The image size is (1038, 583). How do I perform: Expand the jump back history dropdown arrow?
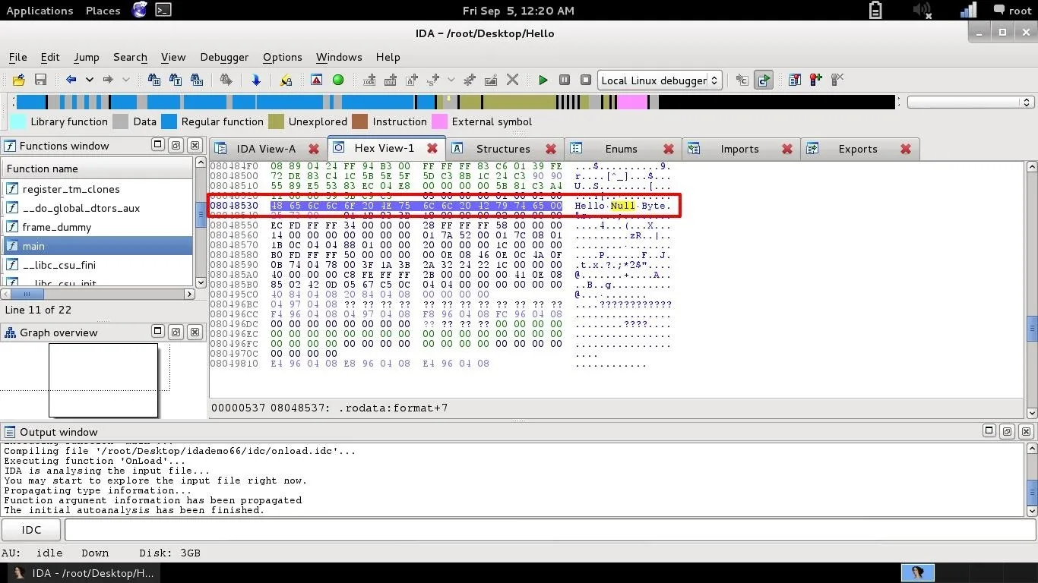(89, 80)
